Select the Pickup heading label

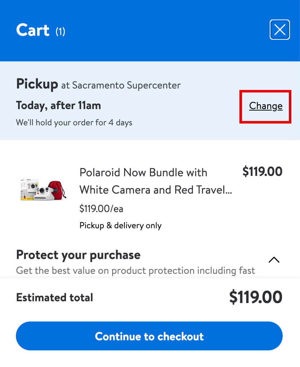pyautogui.click(x=37, y=85)
